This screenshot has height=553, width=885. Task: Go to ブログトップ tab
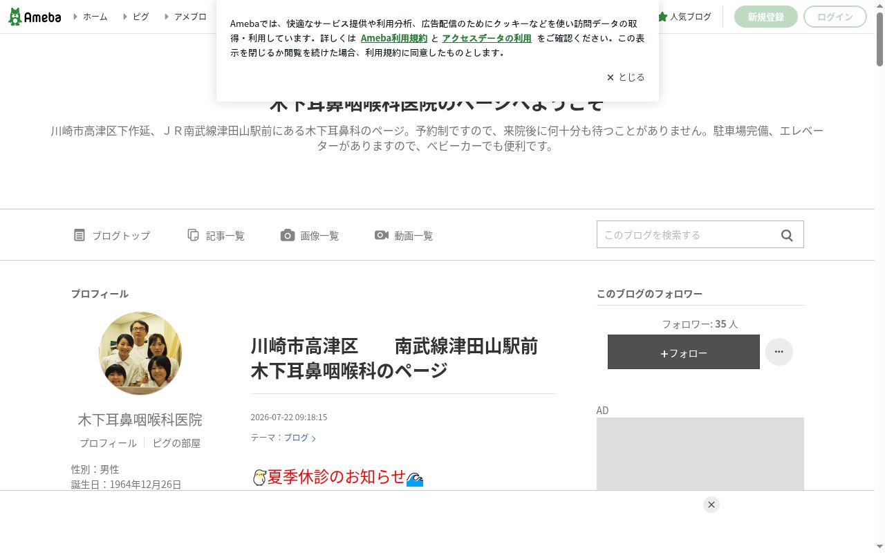[112, 236]
